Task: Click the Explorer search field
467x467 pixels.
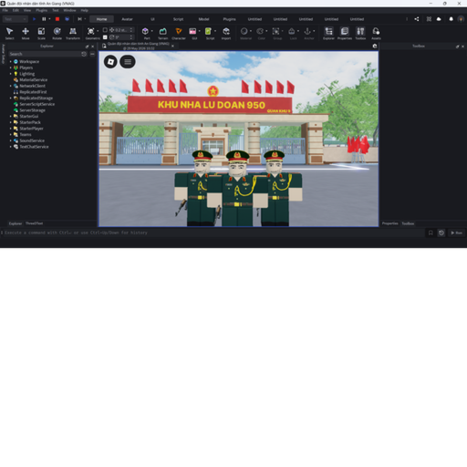Action: (45, 54)
